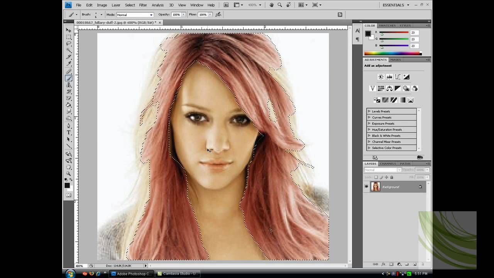Select the Eyedropper tool
Image resolution: width=494 pixels, height=278 pixels.
[x=69, y=64]
